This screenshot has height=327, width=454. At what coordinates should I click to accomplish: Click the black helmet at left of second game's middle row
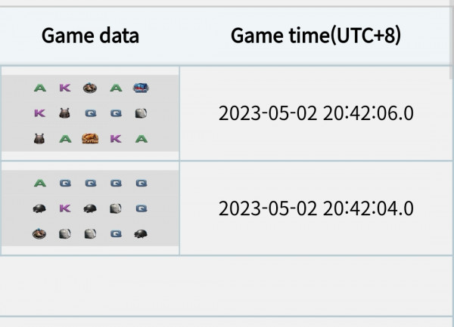tap(39, 208)
